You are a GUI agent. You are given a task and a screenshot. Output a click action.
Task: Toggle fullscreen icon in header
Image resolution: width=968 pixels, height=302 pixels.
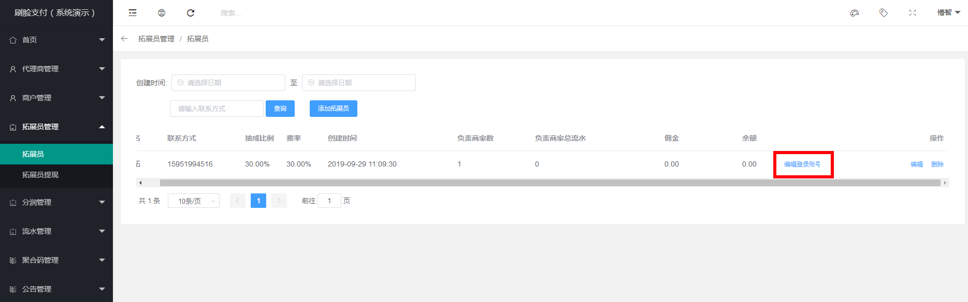point(913,13)
